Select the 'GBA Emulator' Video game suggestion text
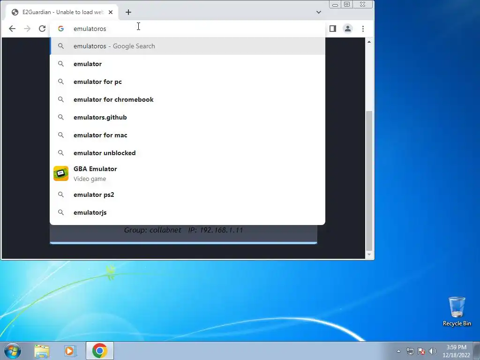 95,173
